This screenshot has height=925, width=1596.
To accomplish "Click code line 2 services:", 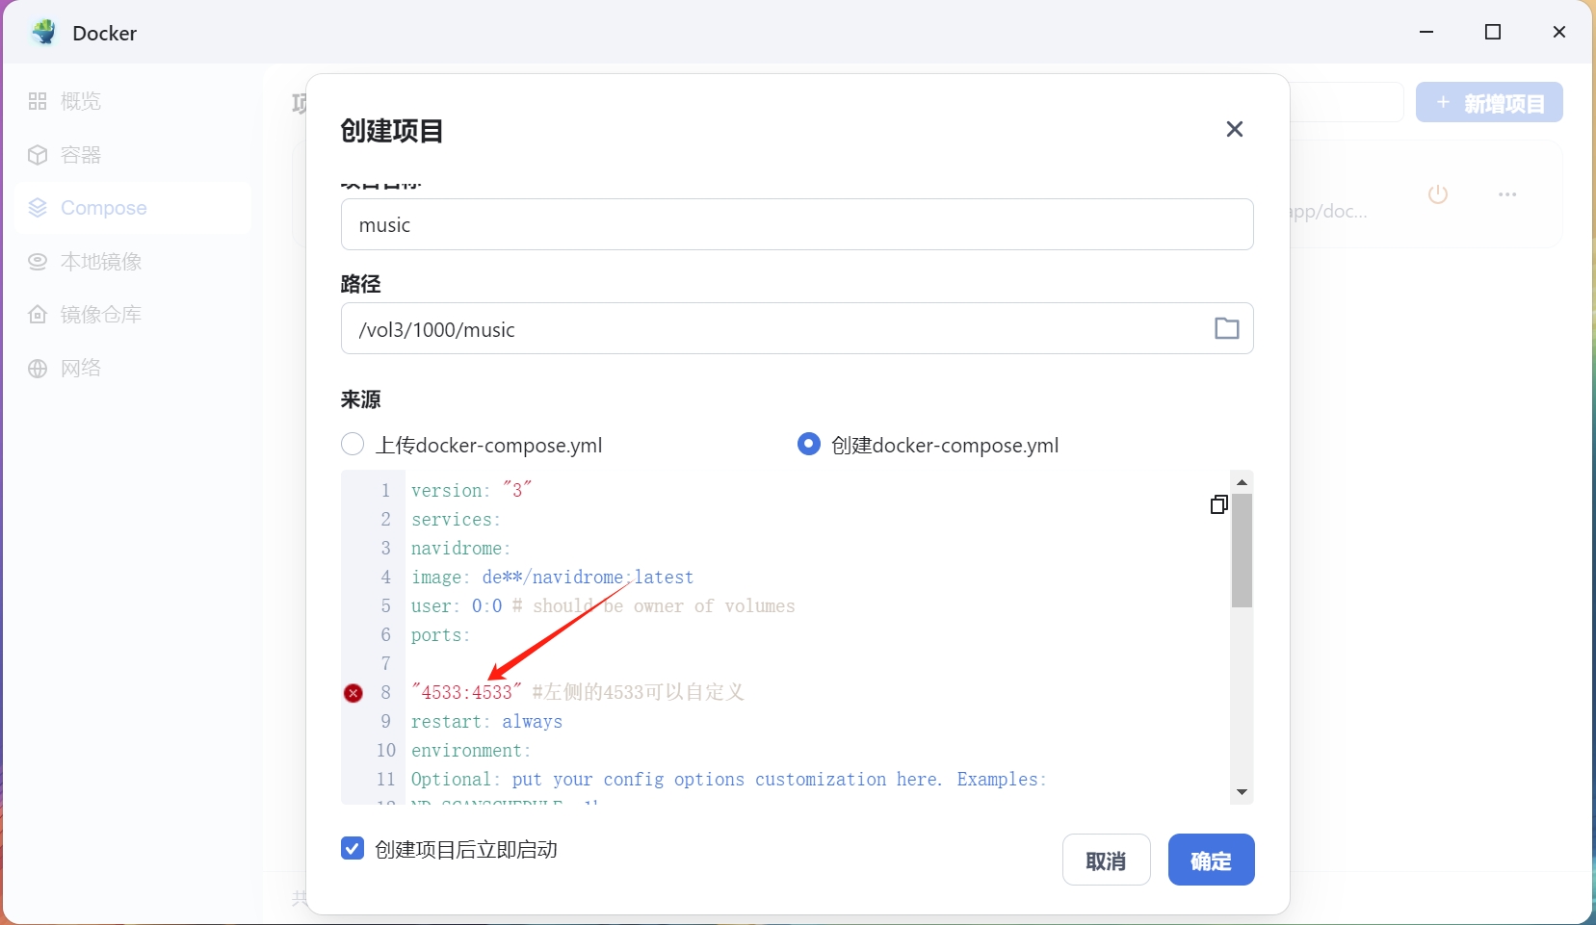I will (x=456, y=519).
